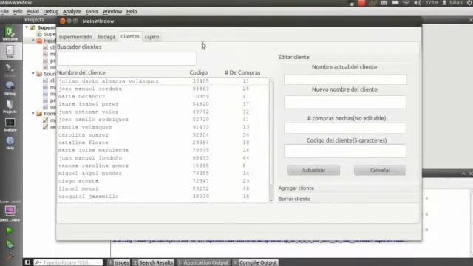
Task: Select client lionel messi
Action: coord(163,188)
